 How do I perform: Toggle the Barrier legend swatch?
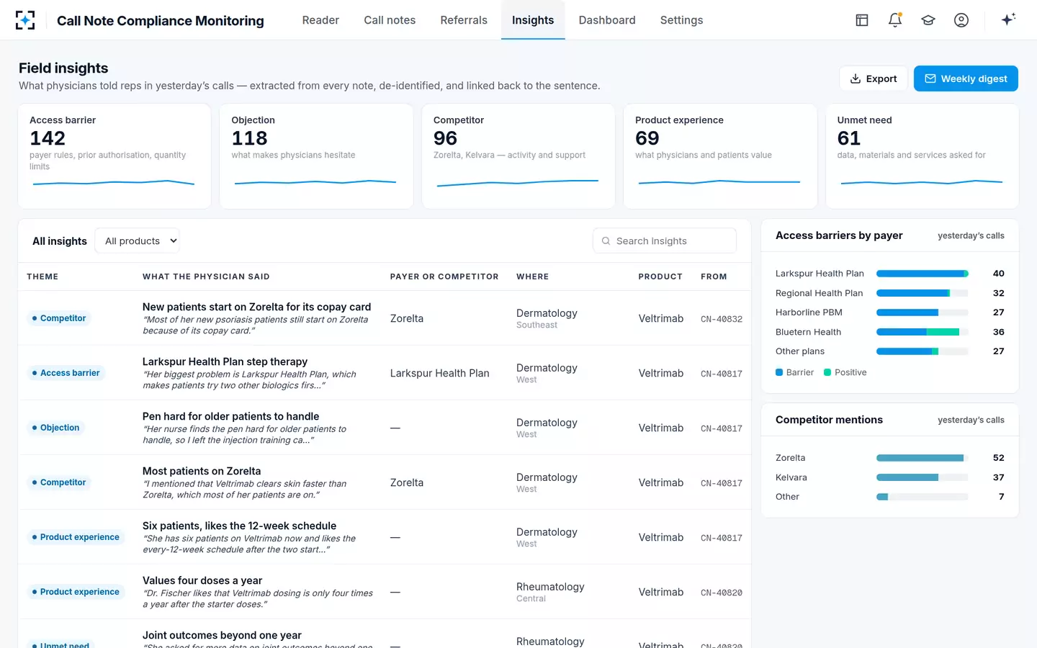(x=779, y=372)
